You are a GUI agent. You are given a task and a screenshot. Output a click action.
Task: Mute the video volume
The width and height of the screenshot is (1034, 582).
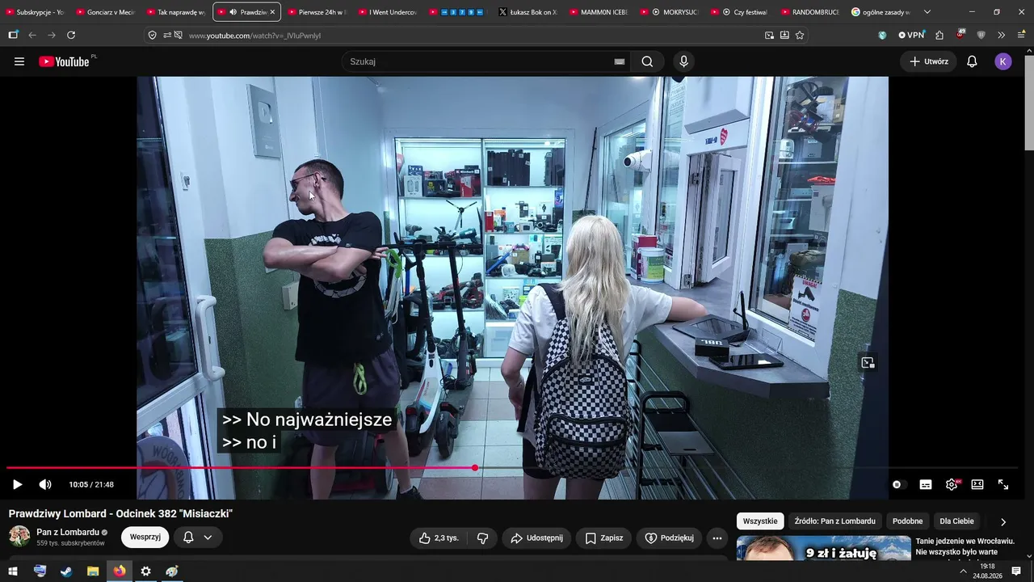click(45, 484)
